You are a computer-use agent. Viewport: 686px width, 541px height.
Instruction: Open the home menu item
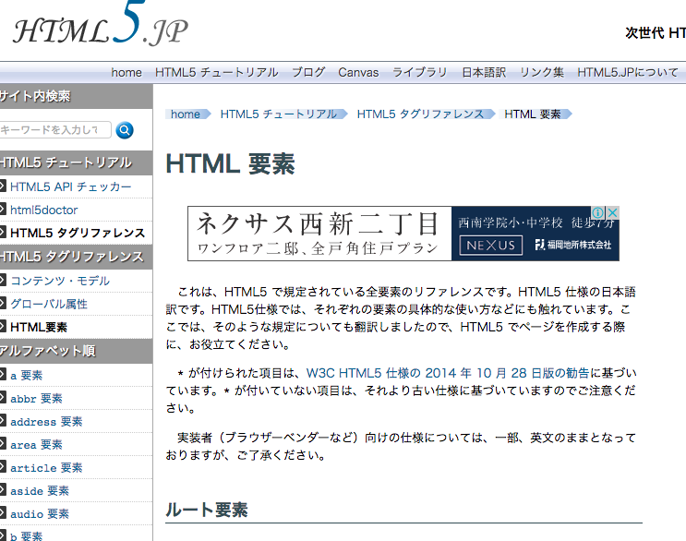[x=126, y=72]
